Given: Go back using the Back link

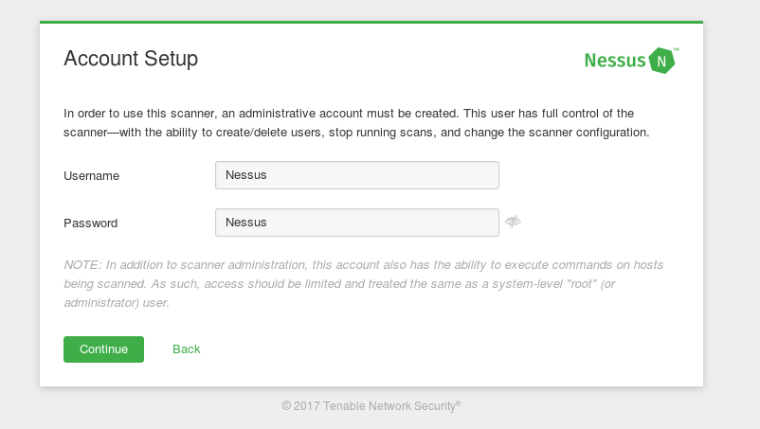Looking at the screenshot, I should click(x=186, y=349).
